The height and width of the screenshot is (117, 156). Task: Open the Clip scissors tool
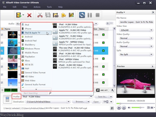coord(40,15)
